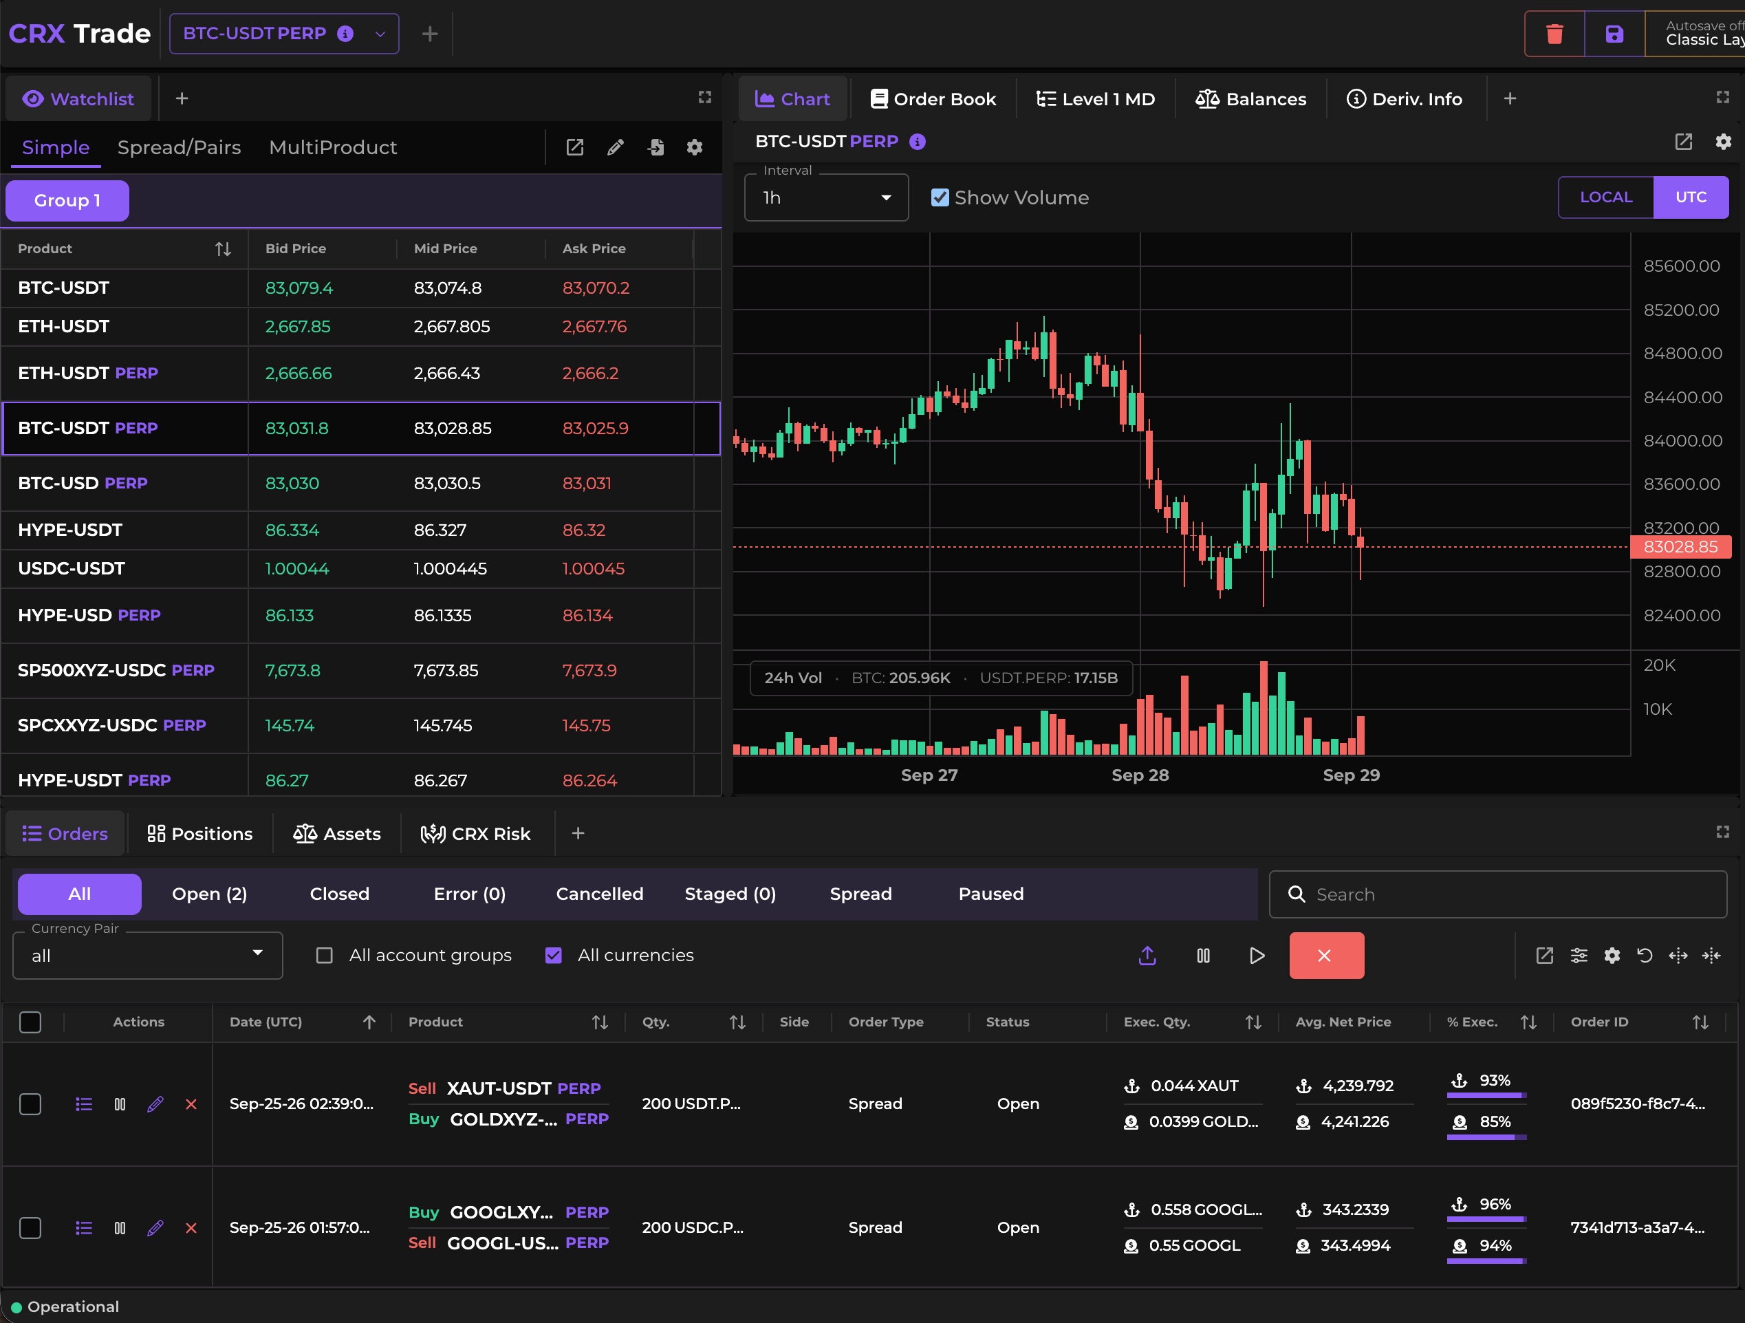Click the info icon beside chart title BTC-USDT PERP
The width and height of the screenshot is (1745, 1323).
918,141
